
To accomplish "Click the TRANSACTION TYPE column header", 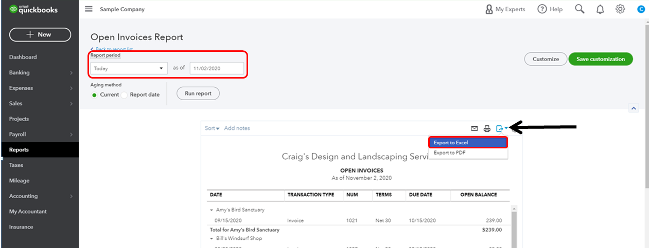I will (x=311, y=195).
